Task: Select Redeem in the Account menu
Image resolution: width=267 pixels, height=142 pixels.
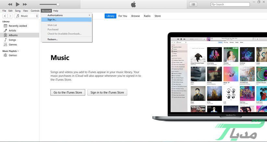Action: (52, 39)
